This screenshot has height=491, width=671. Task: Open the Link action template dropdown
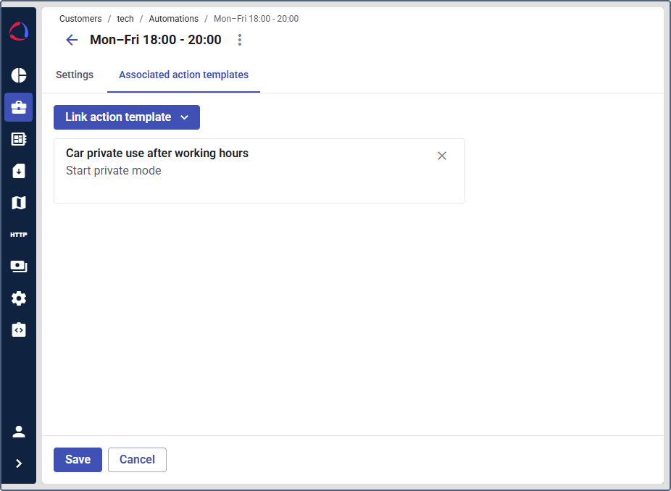(126, 117)
